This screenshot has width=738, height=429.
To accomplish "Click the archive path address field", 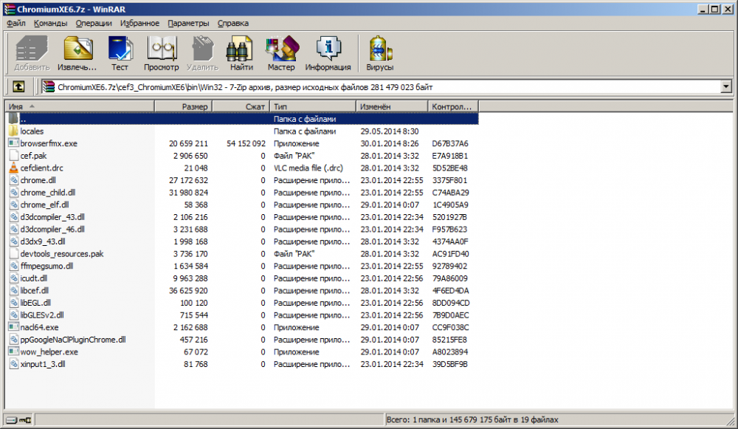I will point(382,86).
